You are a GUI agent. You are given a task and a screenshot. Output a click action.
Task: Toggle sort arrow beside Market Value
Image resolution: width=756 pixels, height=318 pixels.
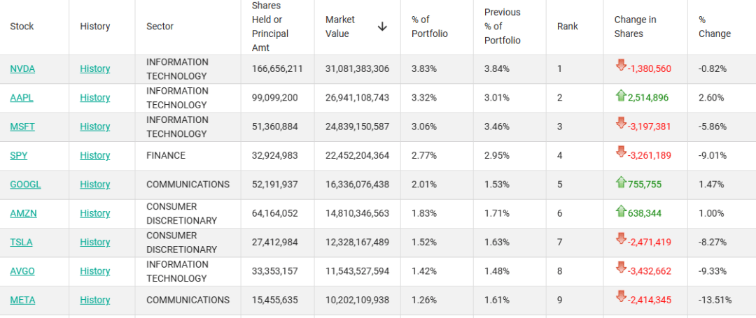pyautogui.click(x=382, y=27)
